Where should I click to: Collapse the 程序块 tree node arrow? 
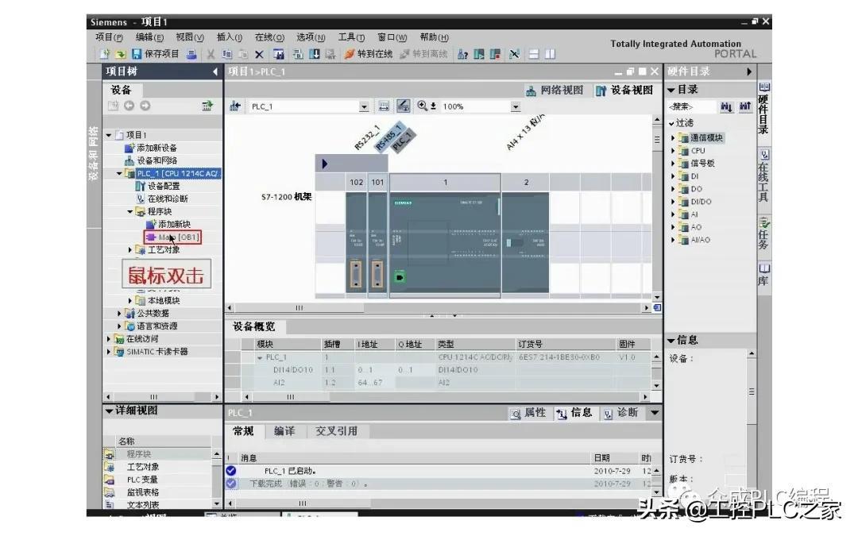129,212
